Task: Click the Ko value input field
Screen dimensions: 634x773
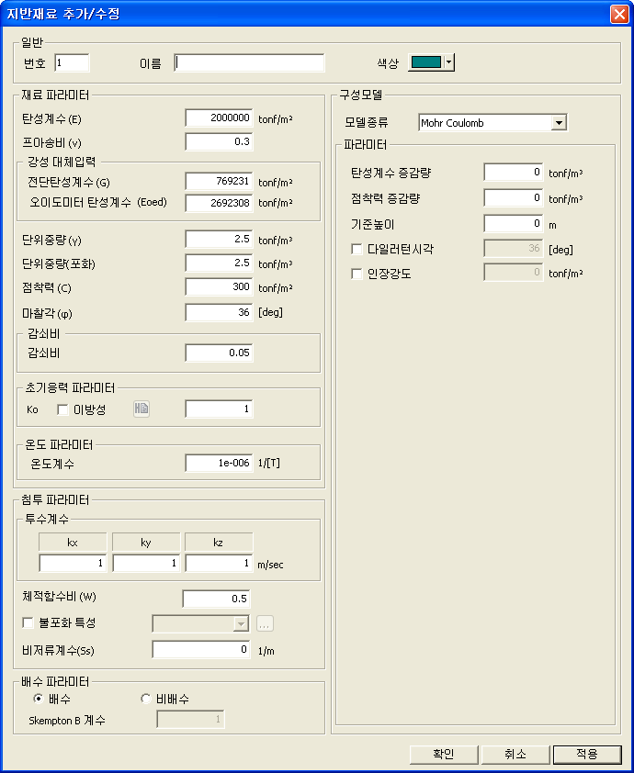Action: (219, 409)
